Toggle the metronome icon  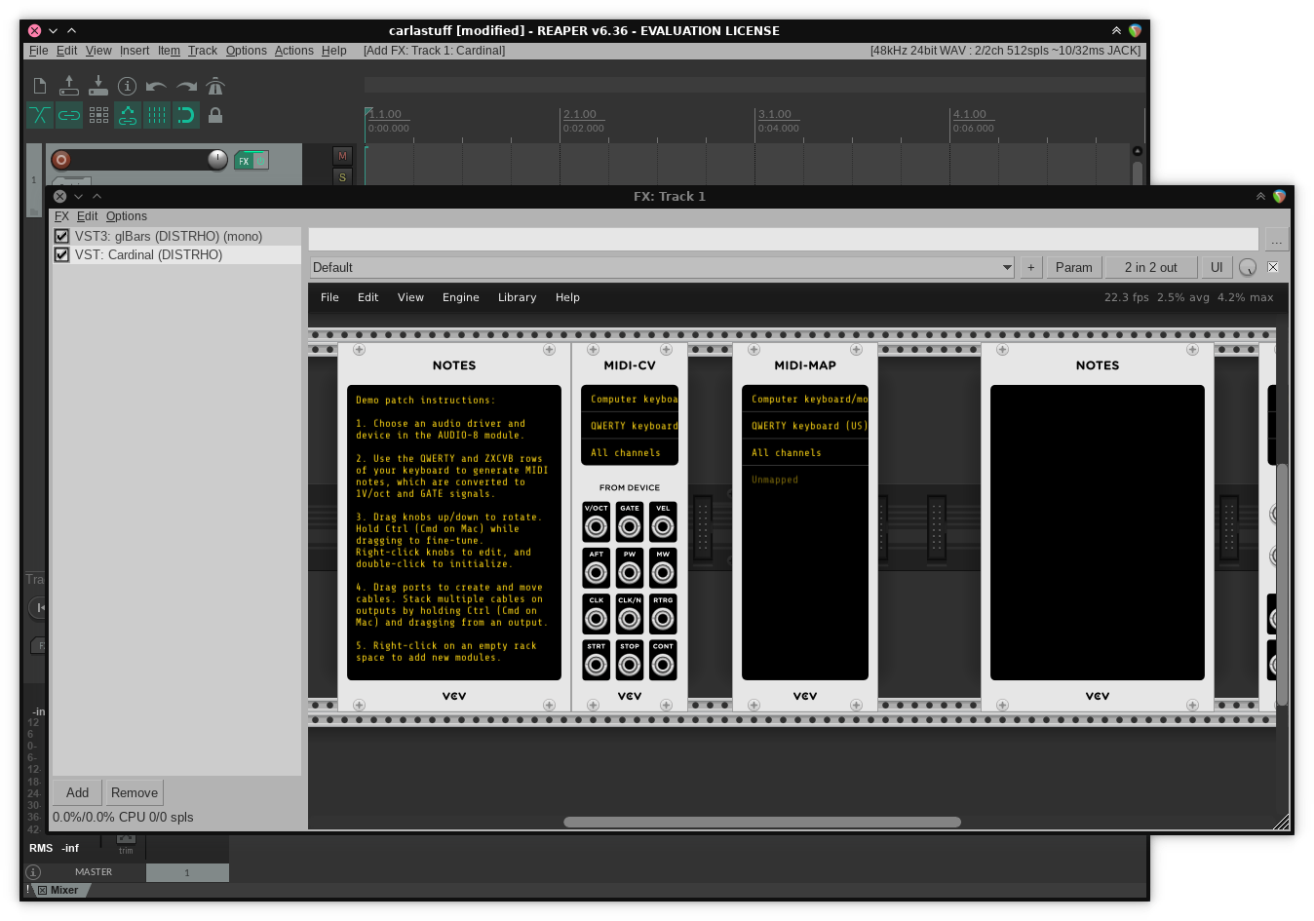215,86
